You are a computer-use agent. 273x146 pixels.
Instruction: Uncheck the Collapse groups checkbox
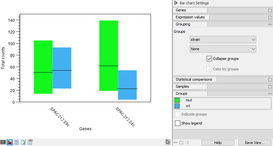209,59
